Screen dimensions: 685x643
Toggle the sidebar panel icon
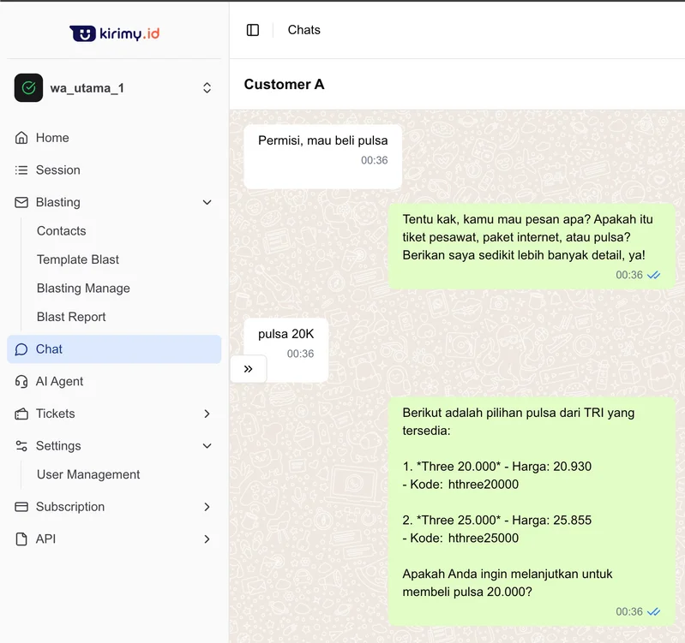(x=253, y=30)
